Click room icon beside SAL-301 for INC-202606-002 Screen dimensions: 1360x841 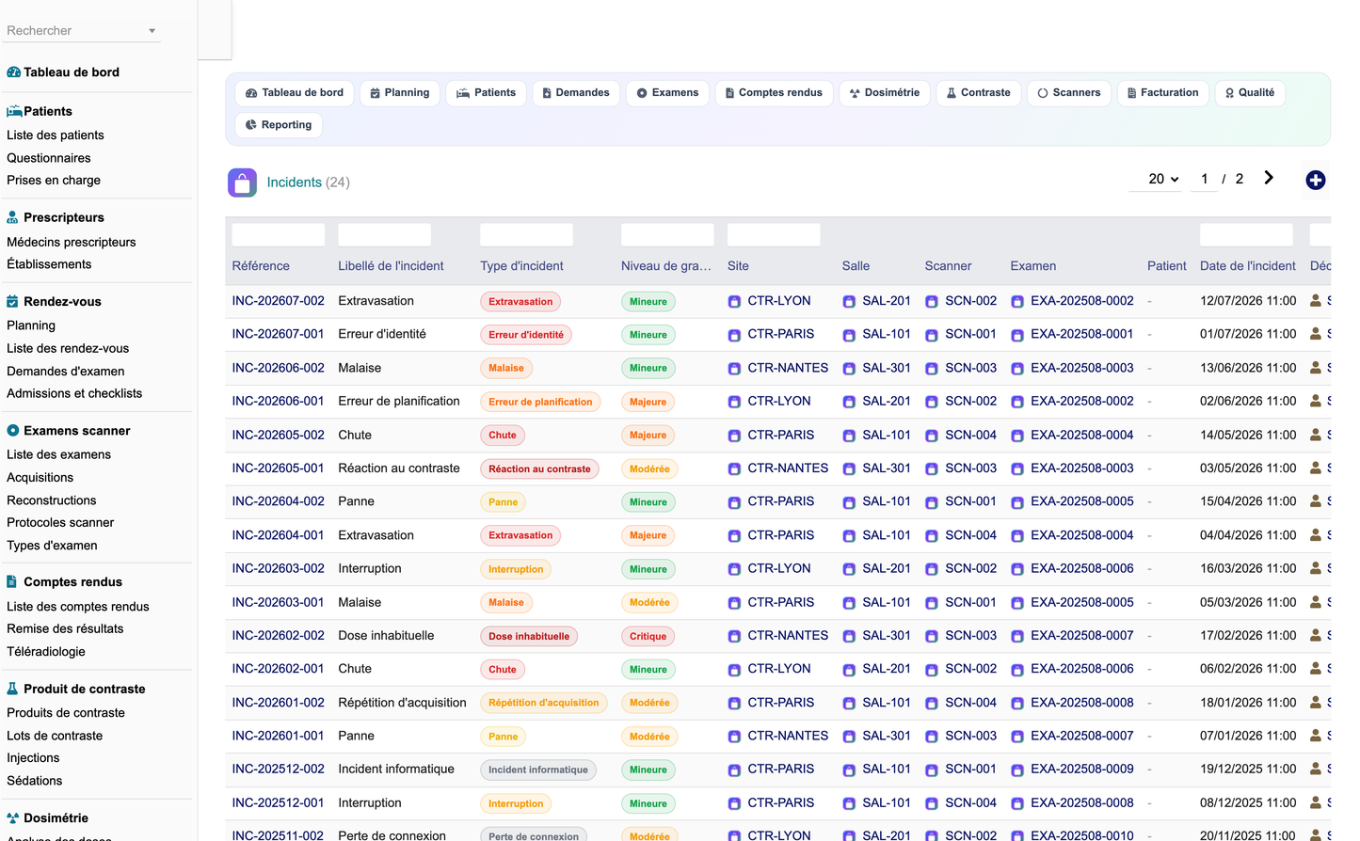(x=849, y=369)
